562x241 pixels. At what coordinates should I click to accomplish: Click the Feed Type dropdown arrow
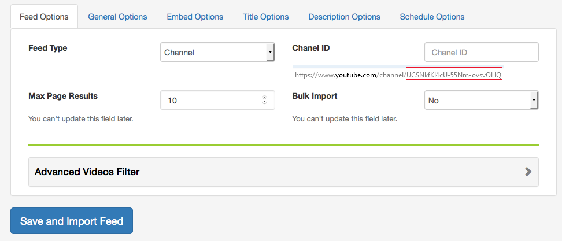click(270, 52)
